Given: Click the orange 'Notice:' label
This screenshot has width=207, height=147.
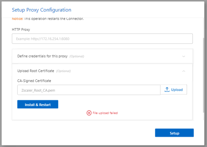Looking at the screenshot, I should point(17,19).
